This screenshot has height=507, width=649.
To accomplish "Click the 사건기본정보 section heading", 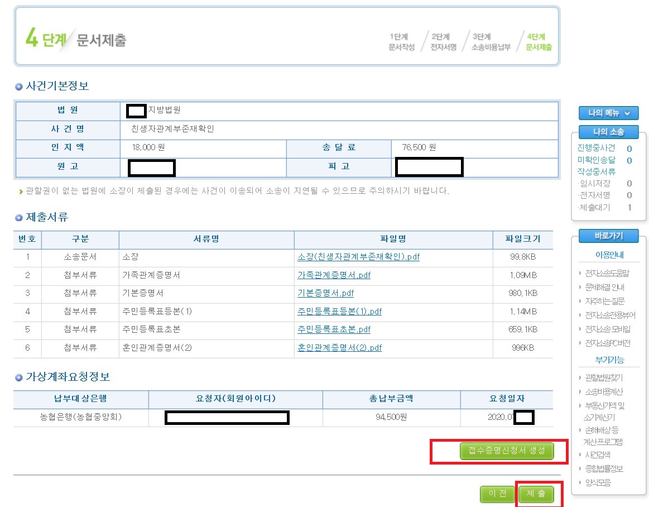I will [57, 86].
